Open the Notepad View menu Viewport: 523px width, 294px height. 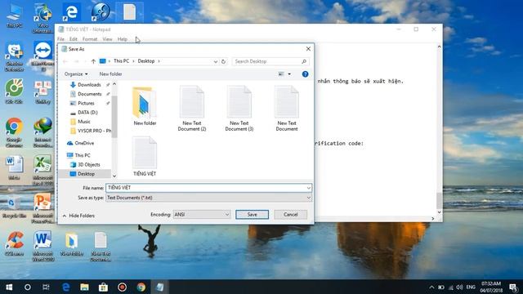[x=107, y=39]
